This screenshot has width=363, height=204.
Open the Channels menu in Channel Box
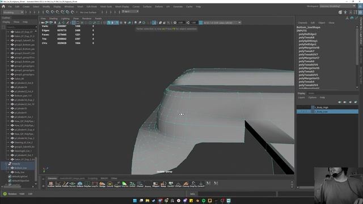click(x=302, y=23)
